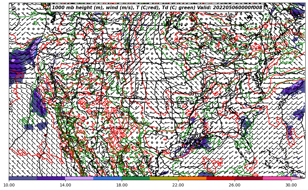Click the lavender 14–16 colorbar segment
This screenshot has height=190, width=308.
tap(79, 178)
